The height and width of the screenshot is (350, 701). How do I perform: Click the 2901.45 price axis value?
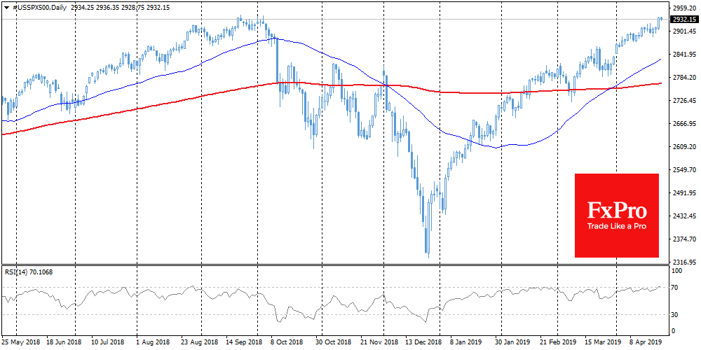coord(684,31)
